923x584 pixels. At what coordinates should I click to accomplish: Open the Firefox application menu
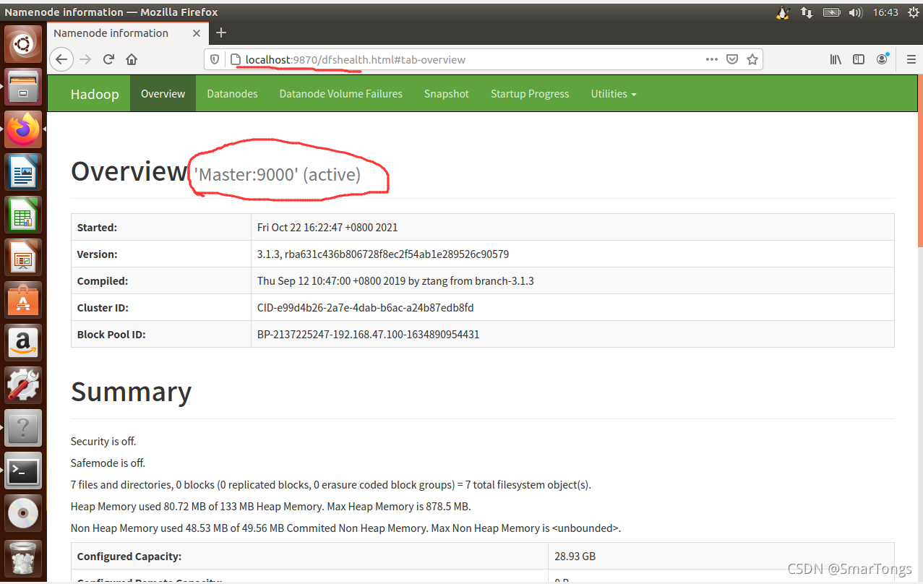click(911, 59)
